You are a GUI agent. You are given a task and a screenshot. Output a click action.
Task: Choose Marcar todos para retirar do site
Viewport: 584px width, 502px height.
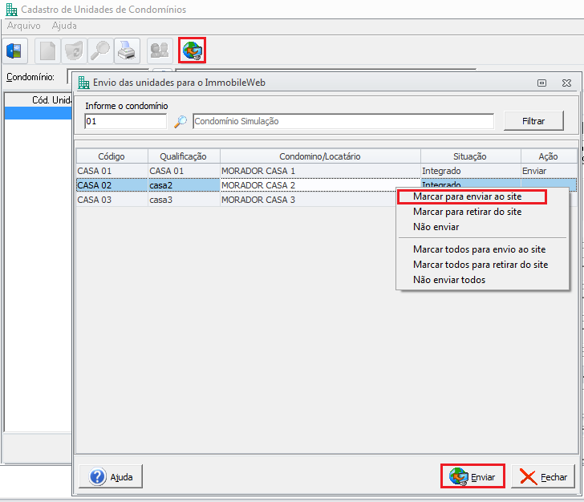[481, 265]
